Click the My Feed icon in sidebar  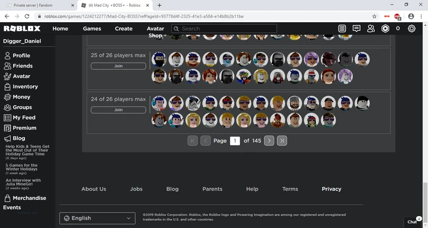click(7, 117)
